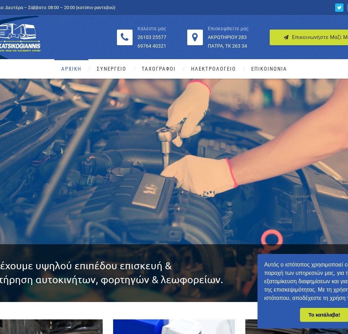Click the postal line ΠΑΤΡΑ, ΤΚ 263 34
The image size is (348, 334).
pos(227,46)
